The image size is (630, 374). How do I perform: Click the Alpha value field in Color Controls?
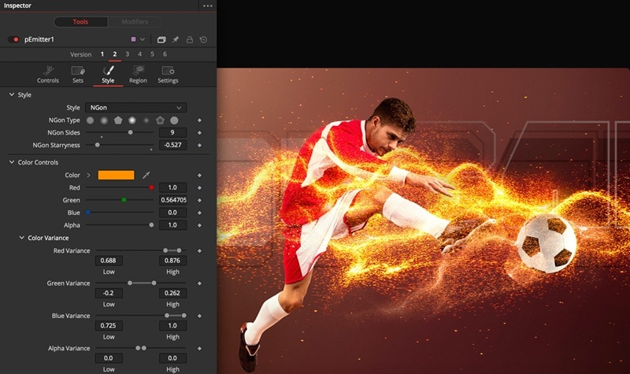coord(172,225)
